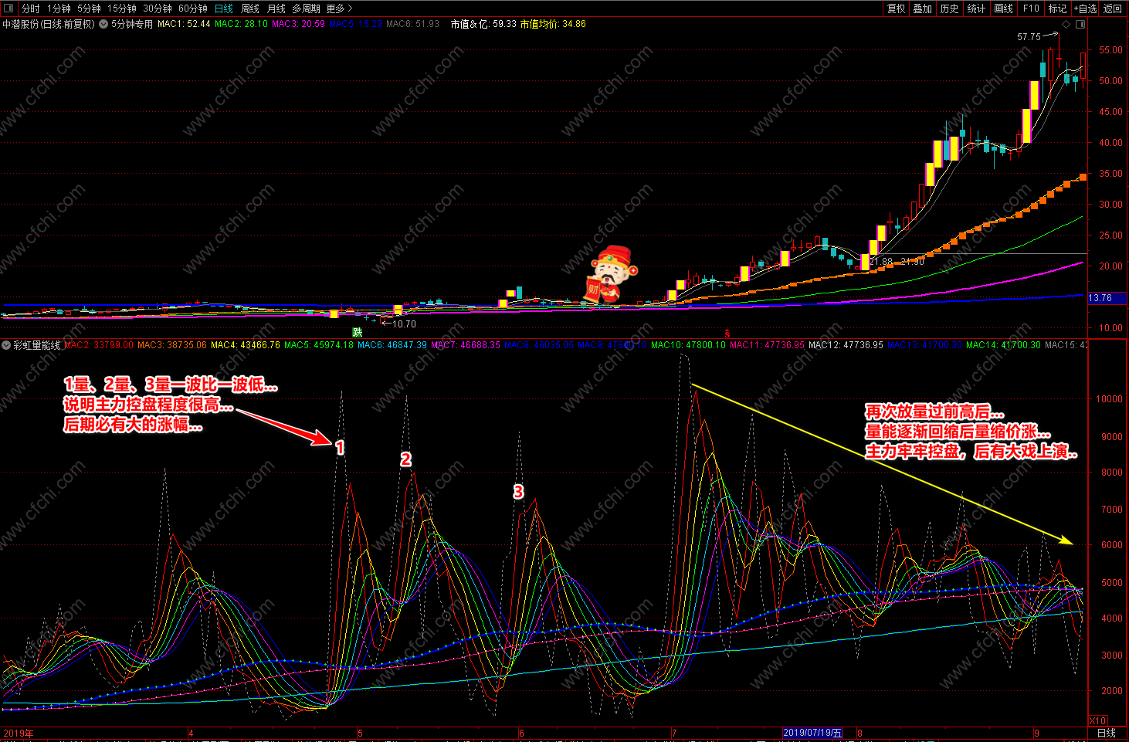
Task: Click the God of Wealth mascot icon
Action: click(x=612, y=274)
